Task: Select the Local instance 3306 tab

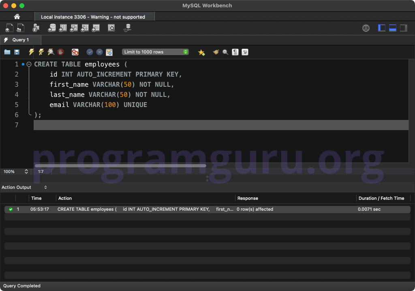Action: [x=94, y=17]
